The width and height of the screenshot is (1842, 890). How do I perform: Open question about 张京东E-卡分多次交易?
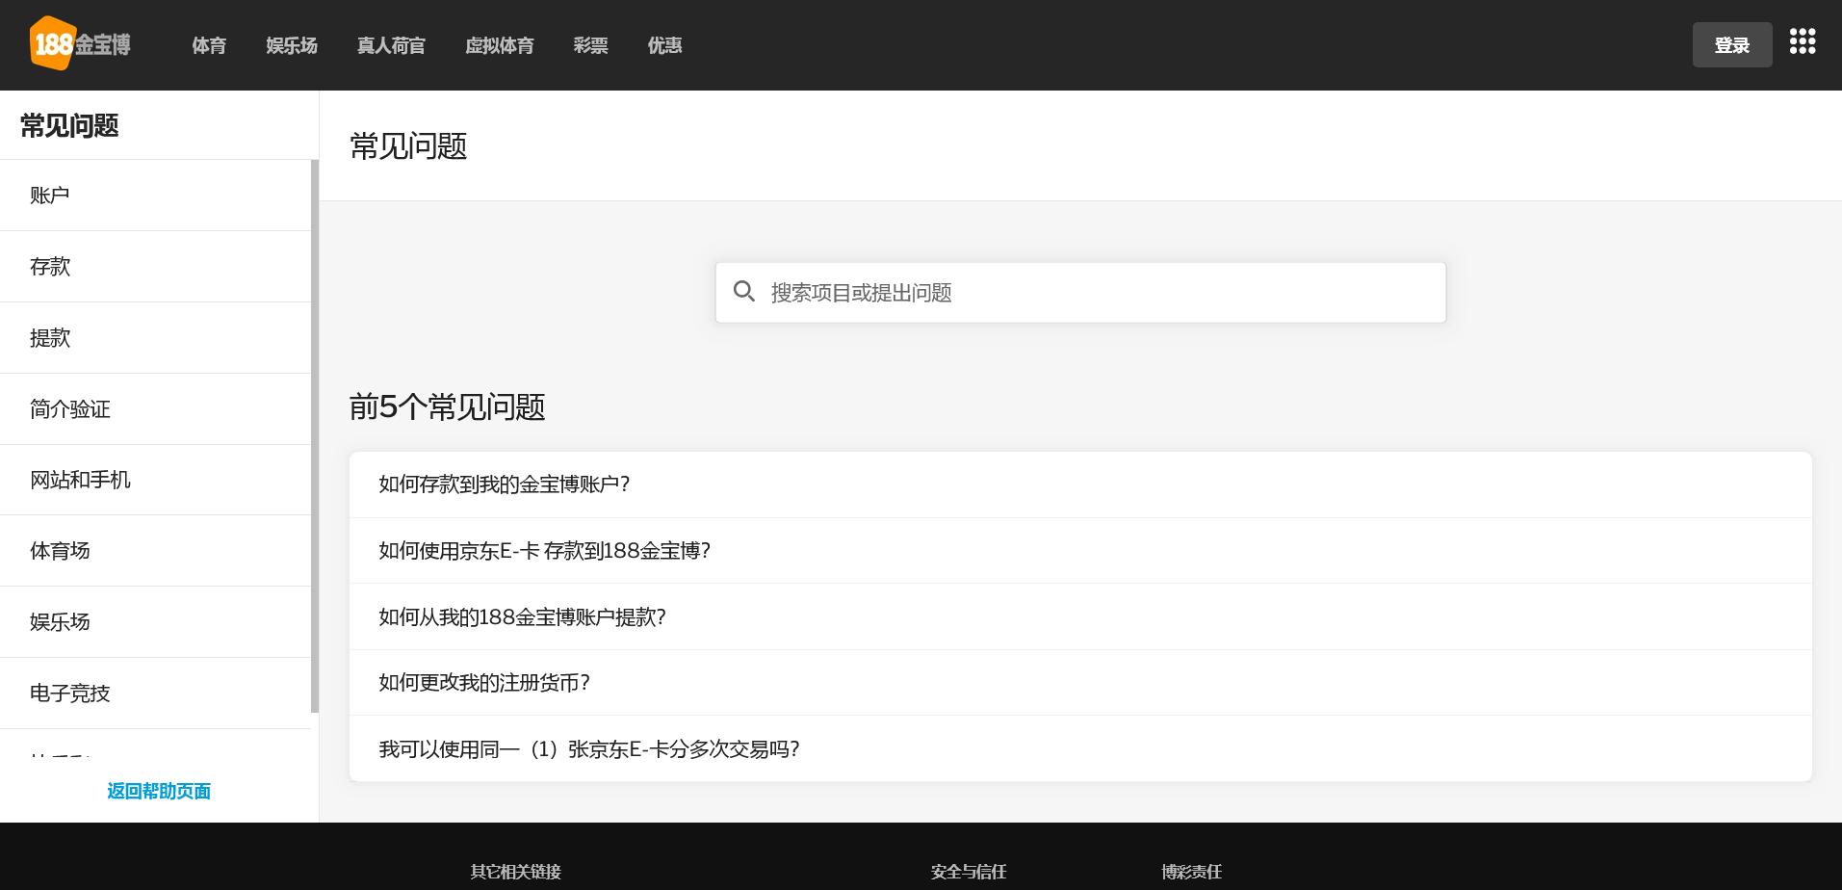click(1080, 748)
